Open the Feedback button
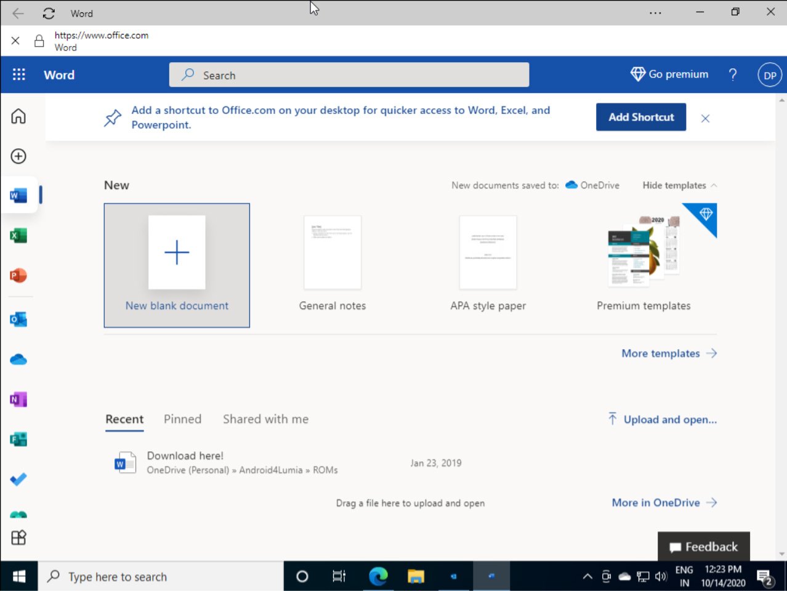The image size is (787, 591). 704,547
